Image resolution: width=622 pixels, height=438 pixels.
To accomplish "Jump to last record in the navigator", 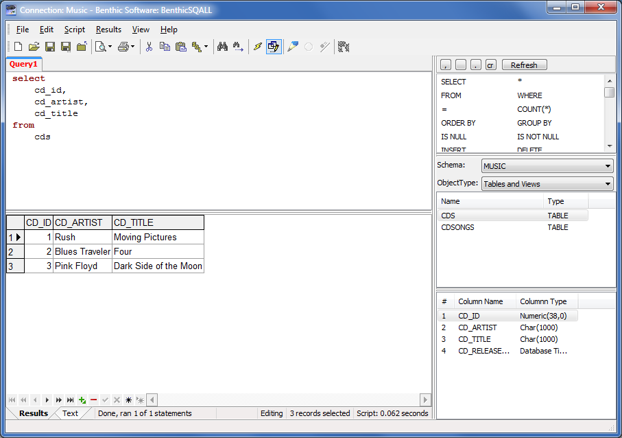I will coord(71,400).
